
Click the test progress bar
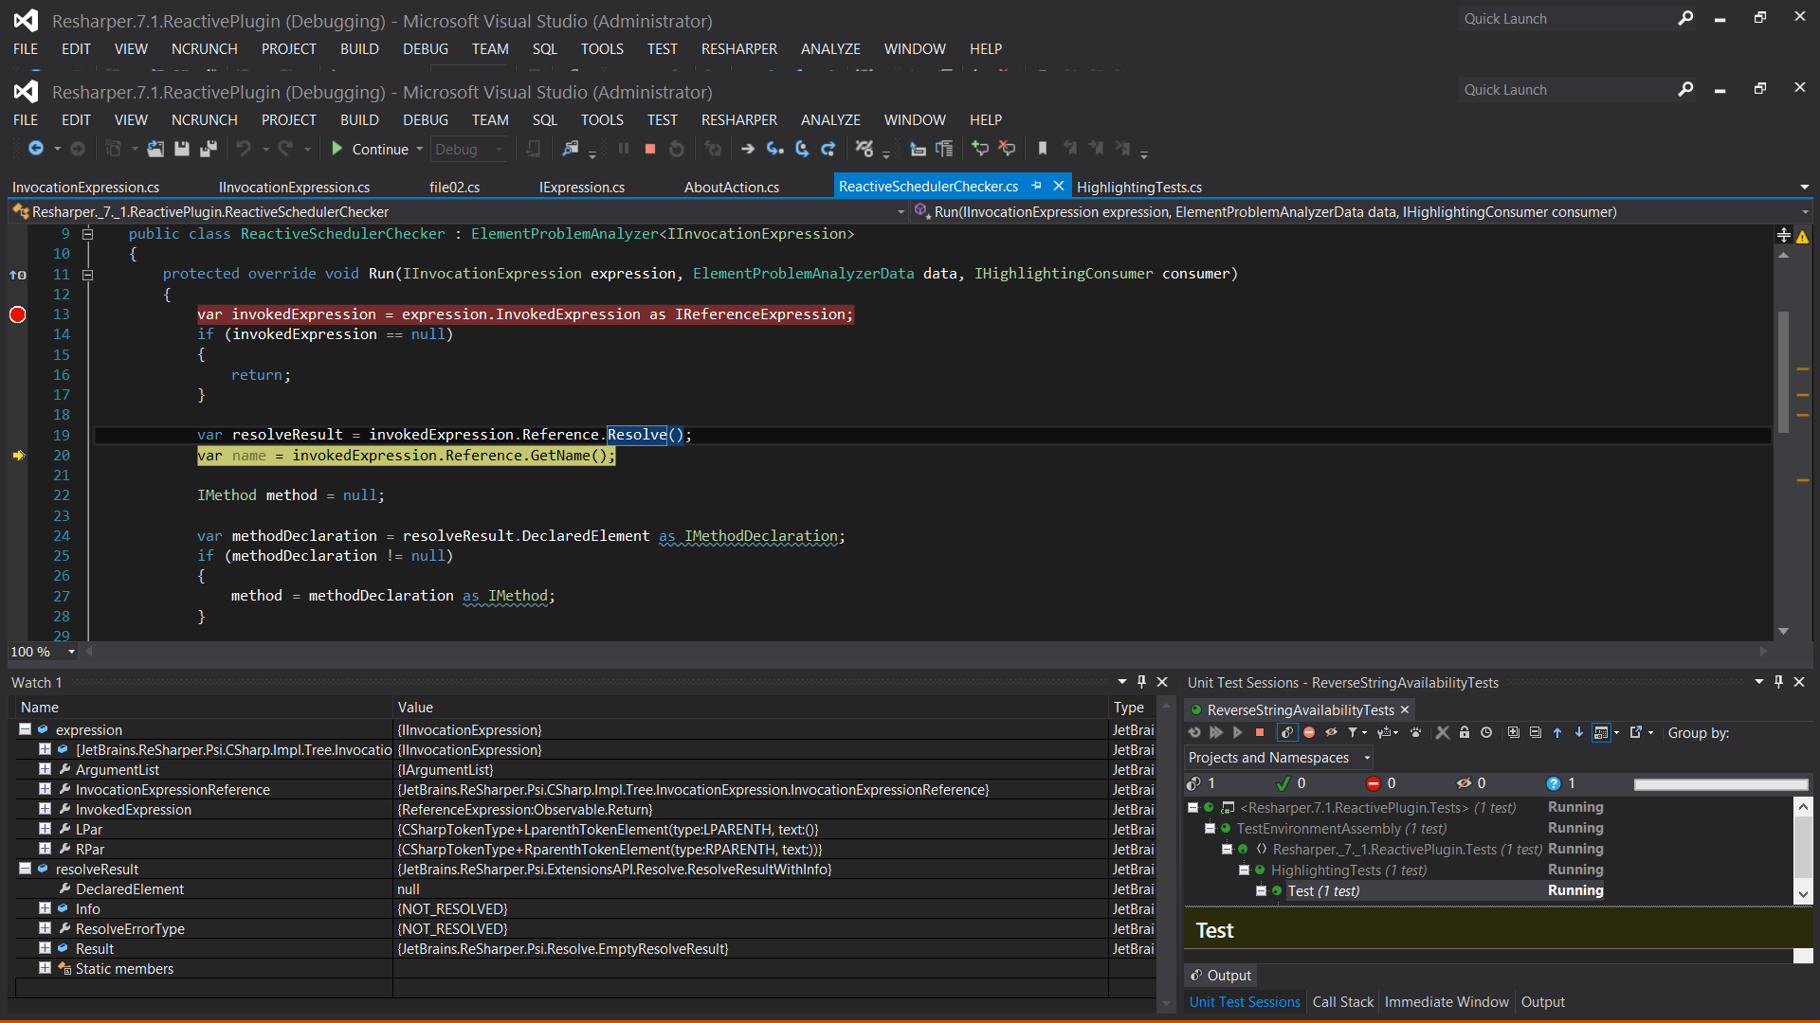click(1720, 783)
